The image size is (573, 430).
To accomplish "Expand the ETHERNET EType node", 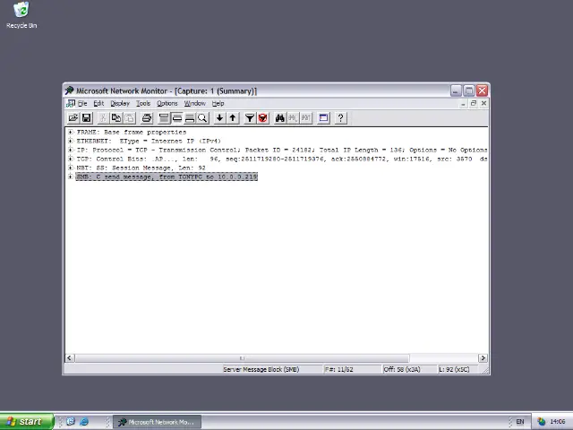I will point(70,141).
